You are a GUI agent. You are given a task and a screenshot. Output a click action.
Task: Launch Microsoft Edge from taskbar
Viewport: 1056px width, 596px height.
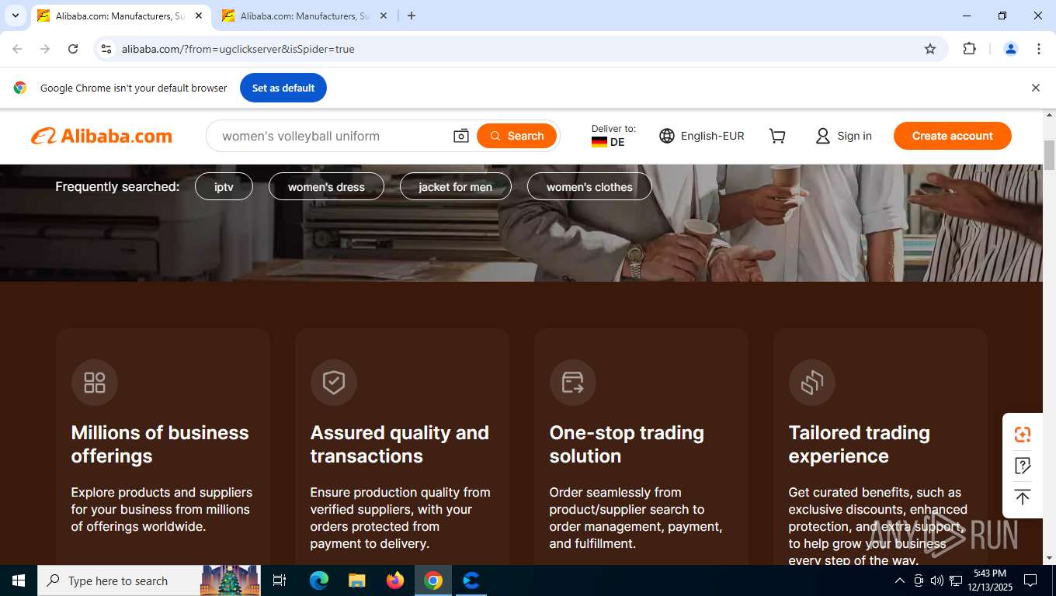tap(318, 580)
